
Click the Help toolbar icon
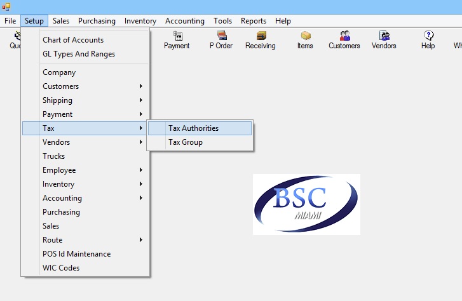[428, 40]
